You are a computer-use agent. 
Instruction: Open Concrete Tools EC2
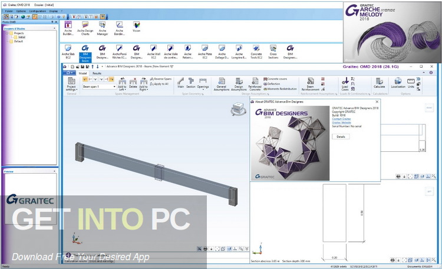pos(256,52)
